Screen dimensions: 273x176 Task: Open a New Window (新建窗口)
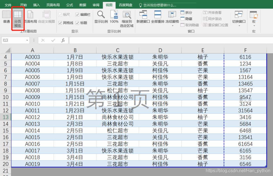tap(143, 17)
